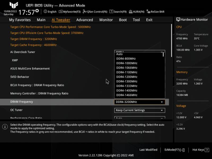
Task: Click the TUF logo at top left
Action: tap(14, 5)
